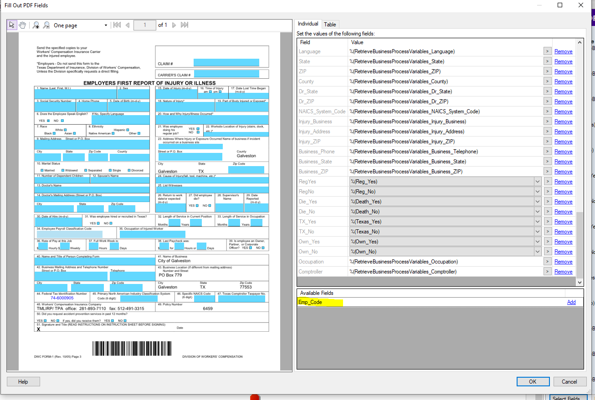Click Remove link for the Language field
Screen dimensions: 595x400
coord(563,51)
